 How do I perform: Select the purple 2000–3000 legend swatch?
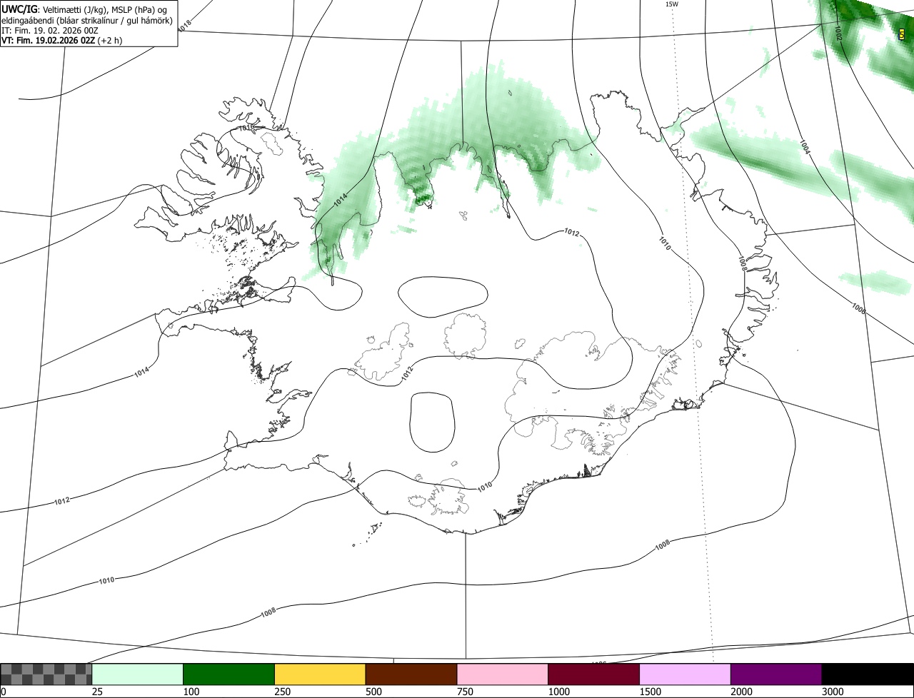[x=776, y=674]
